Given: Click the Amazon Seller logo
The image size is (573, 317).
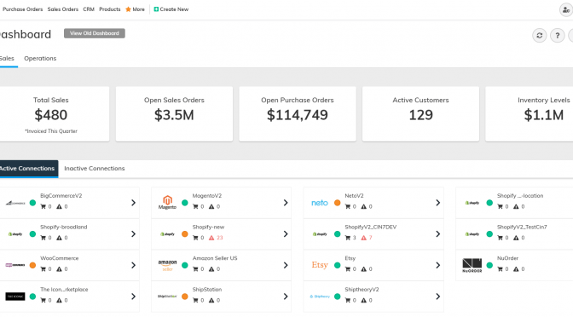Looking at the screenshot, I should coord(167,265).
